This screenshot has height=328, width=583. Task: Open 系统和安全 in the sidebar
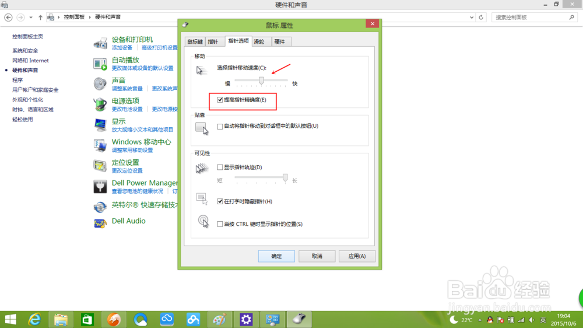(x=25, y=51)
